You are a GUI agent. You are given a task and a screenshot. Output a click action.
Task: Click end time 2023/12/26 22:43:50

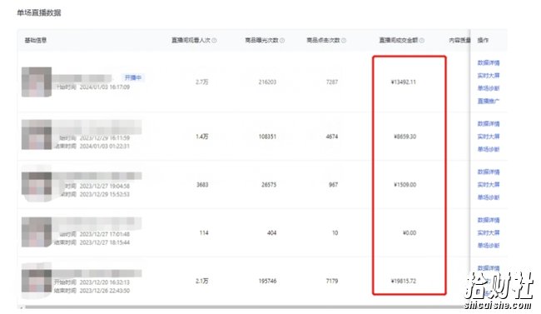(105, 291)
